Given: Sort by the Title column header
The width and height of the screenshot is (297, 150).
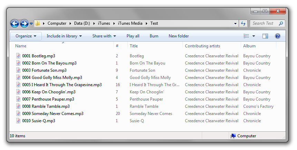Looking at the screenshot, I should pyautogui.click(x=155, y=46).
